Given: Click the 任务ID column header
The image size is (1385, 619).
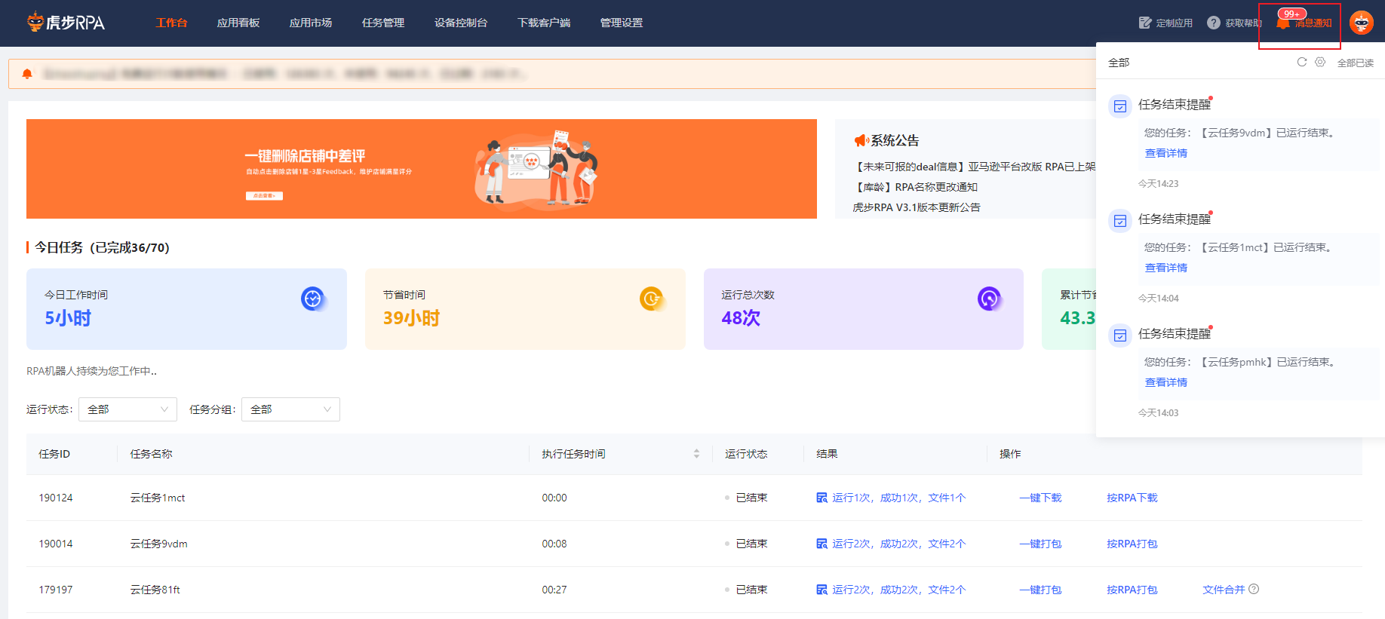Looking at the screenshot, I should point(54,454).
